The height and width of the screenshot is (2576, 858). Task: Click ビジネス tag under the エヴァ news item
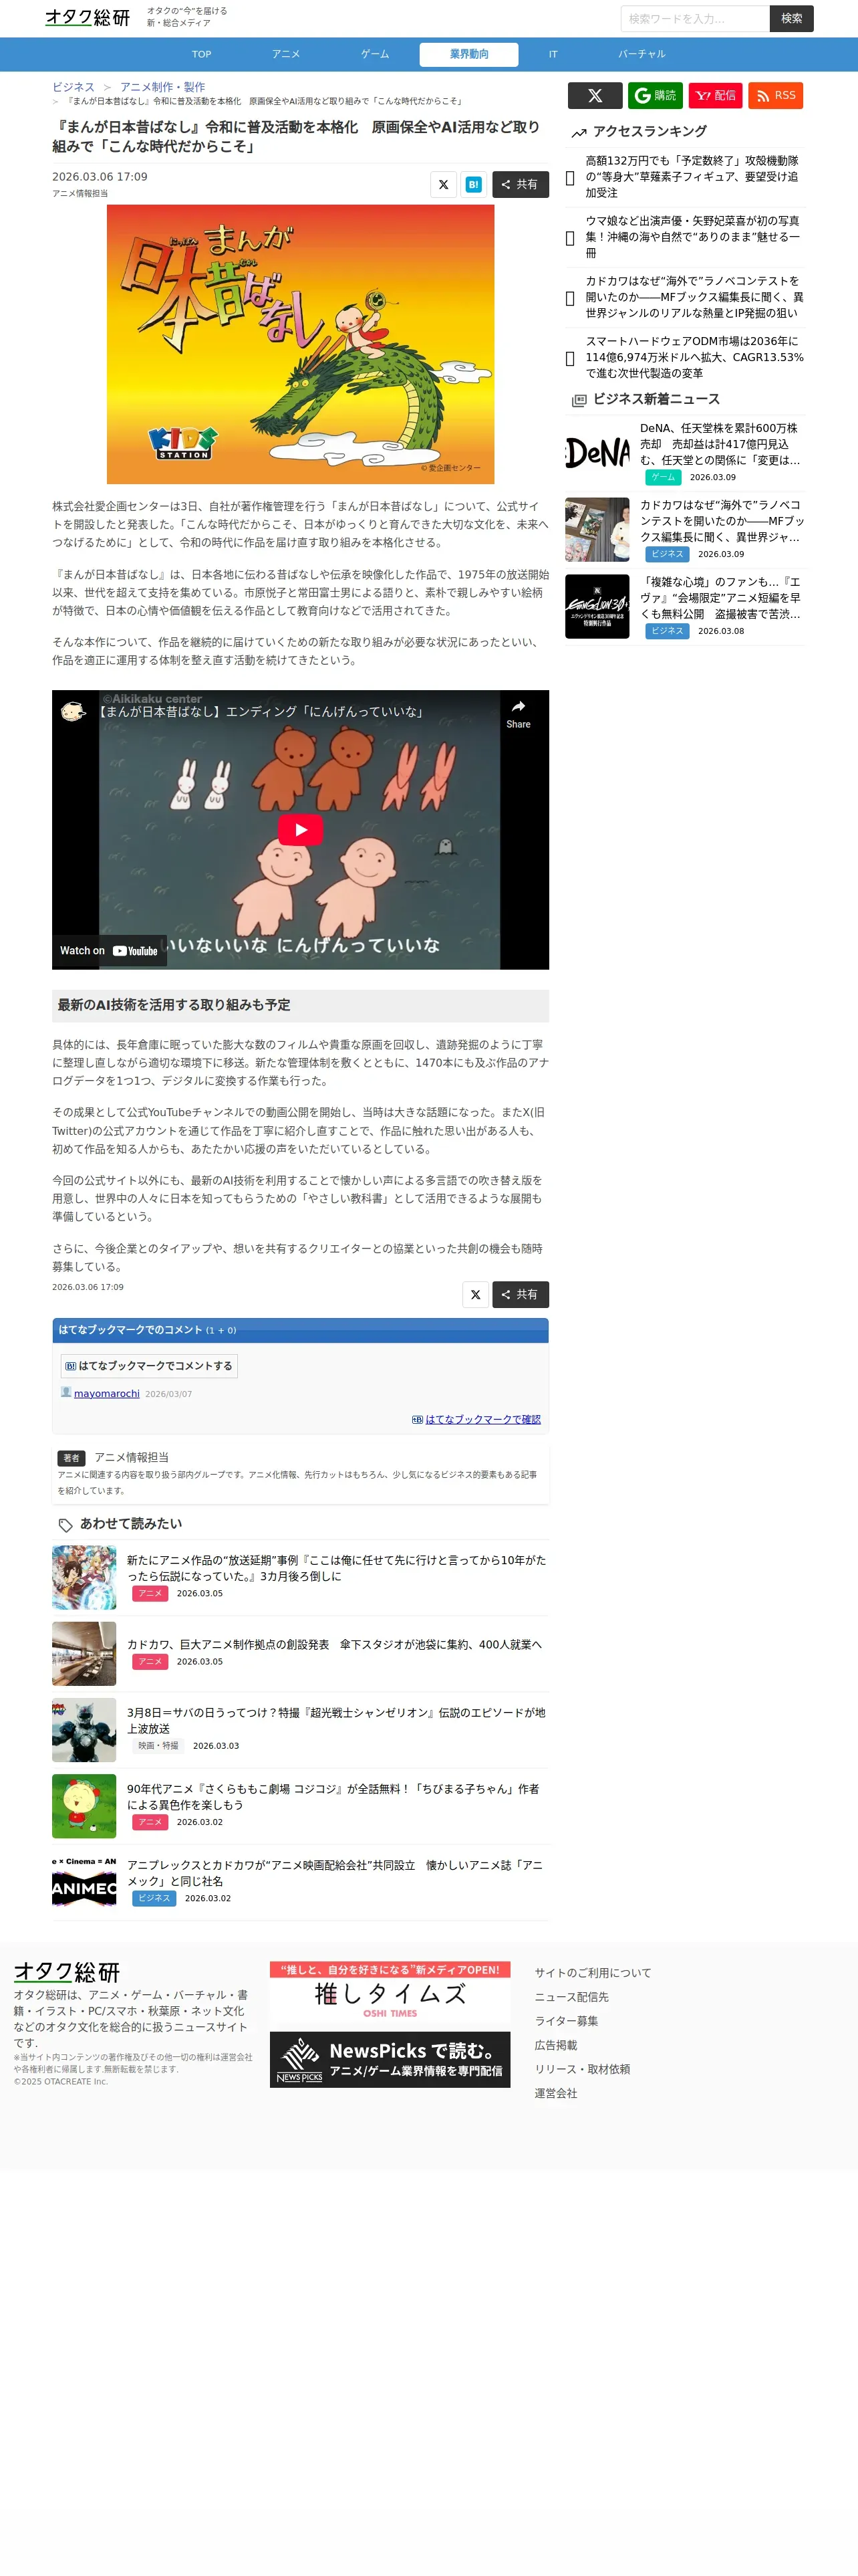pos(668,631)
